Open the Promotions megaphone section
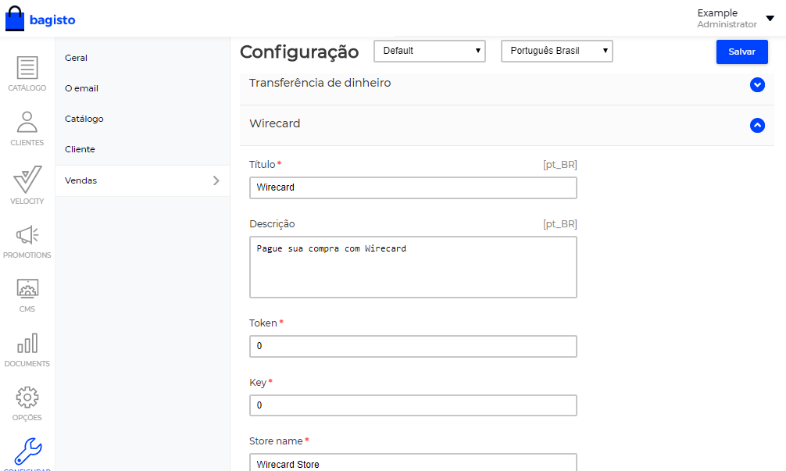This screenshot has width=786, height=471. pos(27,241)
